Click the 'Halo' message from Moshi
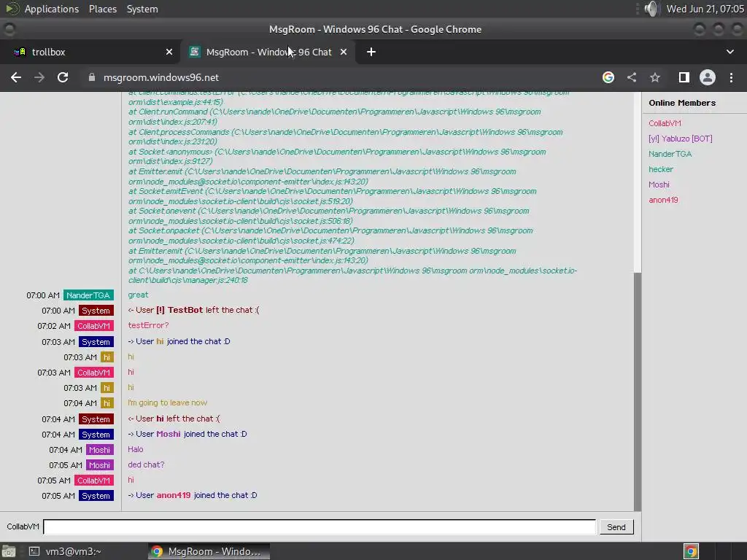Image resolution: width=747 pixels, height=560 pixels. click(135, 449)
